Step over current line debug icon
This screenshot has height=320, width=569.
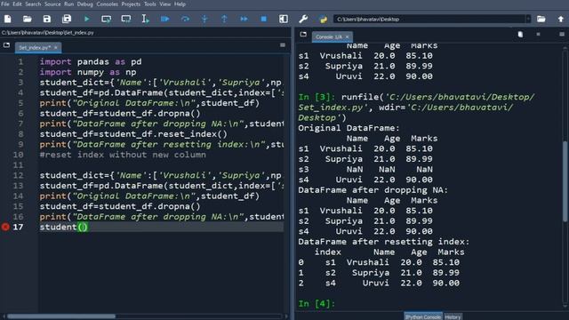tap(185, 19)
